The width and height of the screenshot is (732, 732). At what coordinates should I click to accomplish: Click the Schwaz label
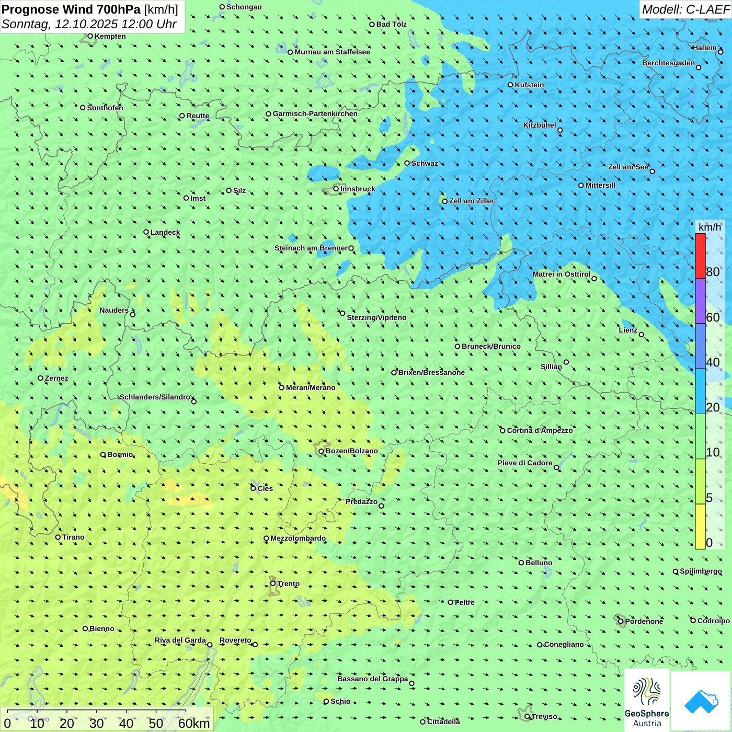425,163
